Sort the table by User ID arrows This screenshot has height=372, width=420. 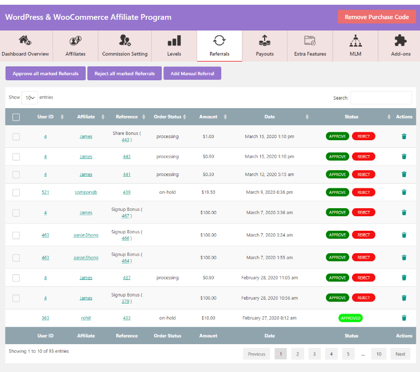point(62,117)
